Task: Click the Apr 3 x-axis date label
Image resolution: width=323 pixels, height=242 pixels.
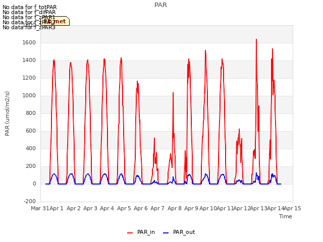Action: (x=90, y=208)
